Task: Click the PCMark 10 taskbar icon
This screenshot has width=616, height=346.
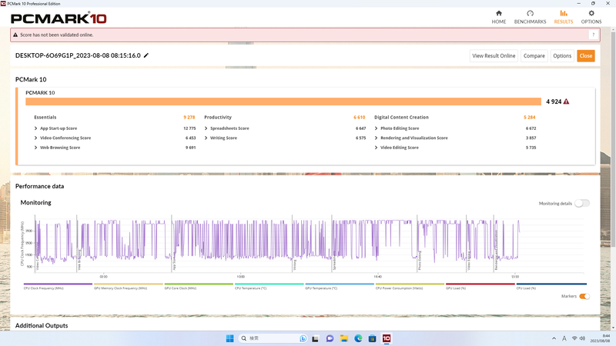Action: click(x=387, y=338)
